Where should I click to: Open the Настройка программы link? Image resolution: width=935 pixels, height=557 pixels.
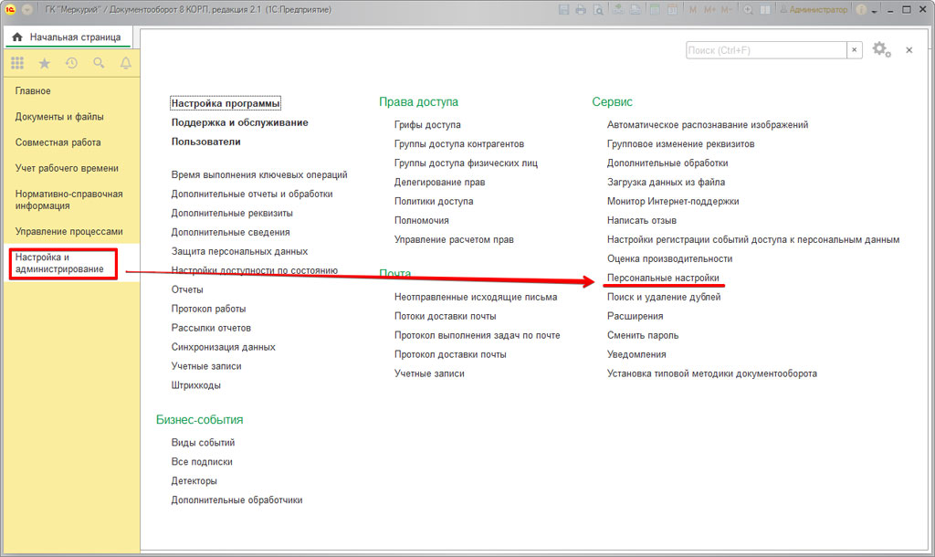[x=226, y=104]
